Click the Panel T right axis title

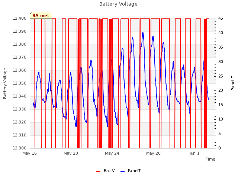(233, 83)
